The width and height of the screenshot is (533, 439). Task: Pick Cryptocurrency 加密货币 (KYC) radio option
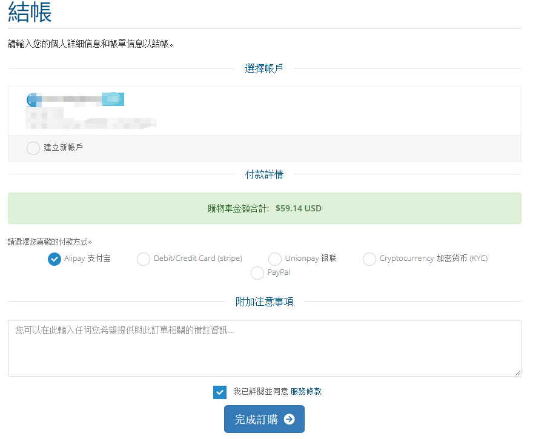click(x=369, y=259)
